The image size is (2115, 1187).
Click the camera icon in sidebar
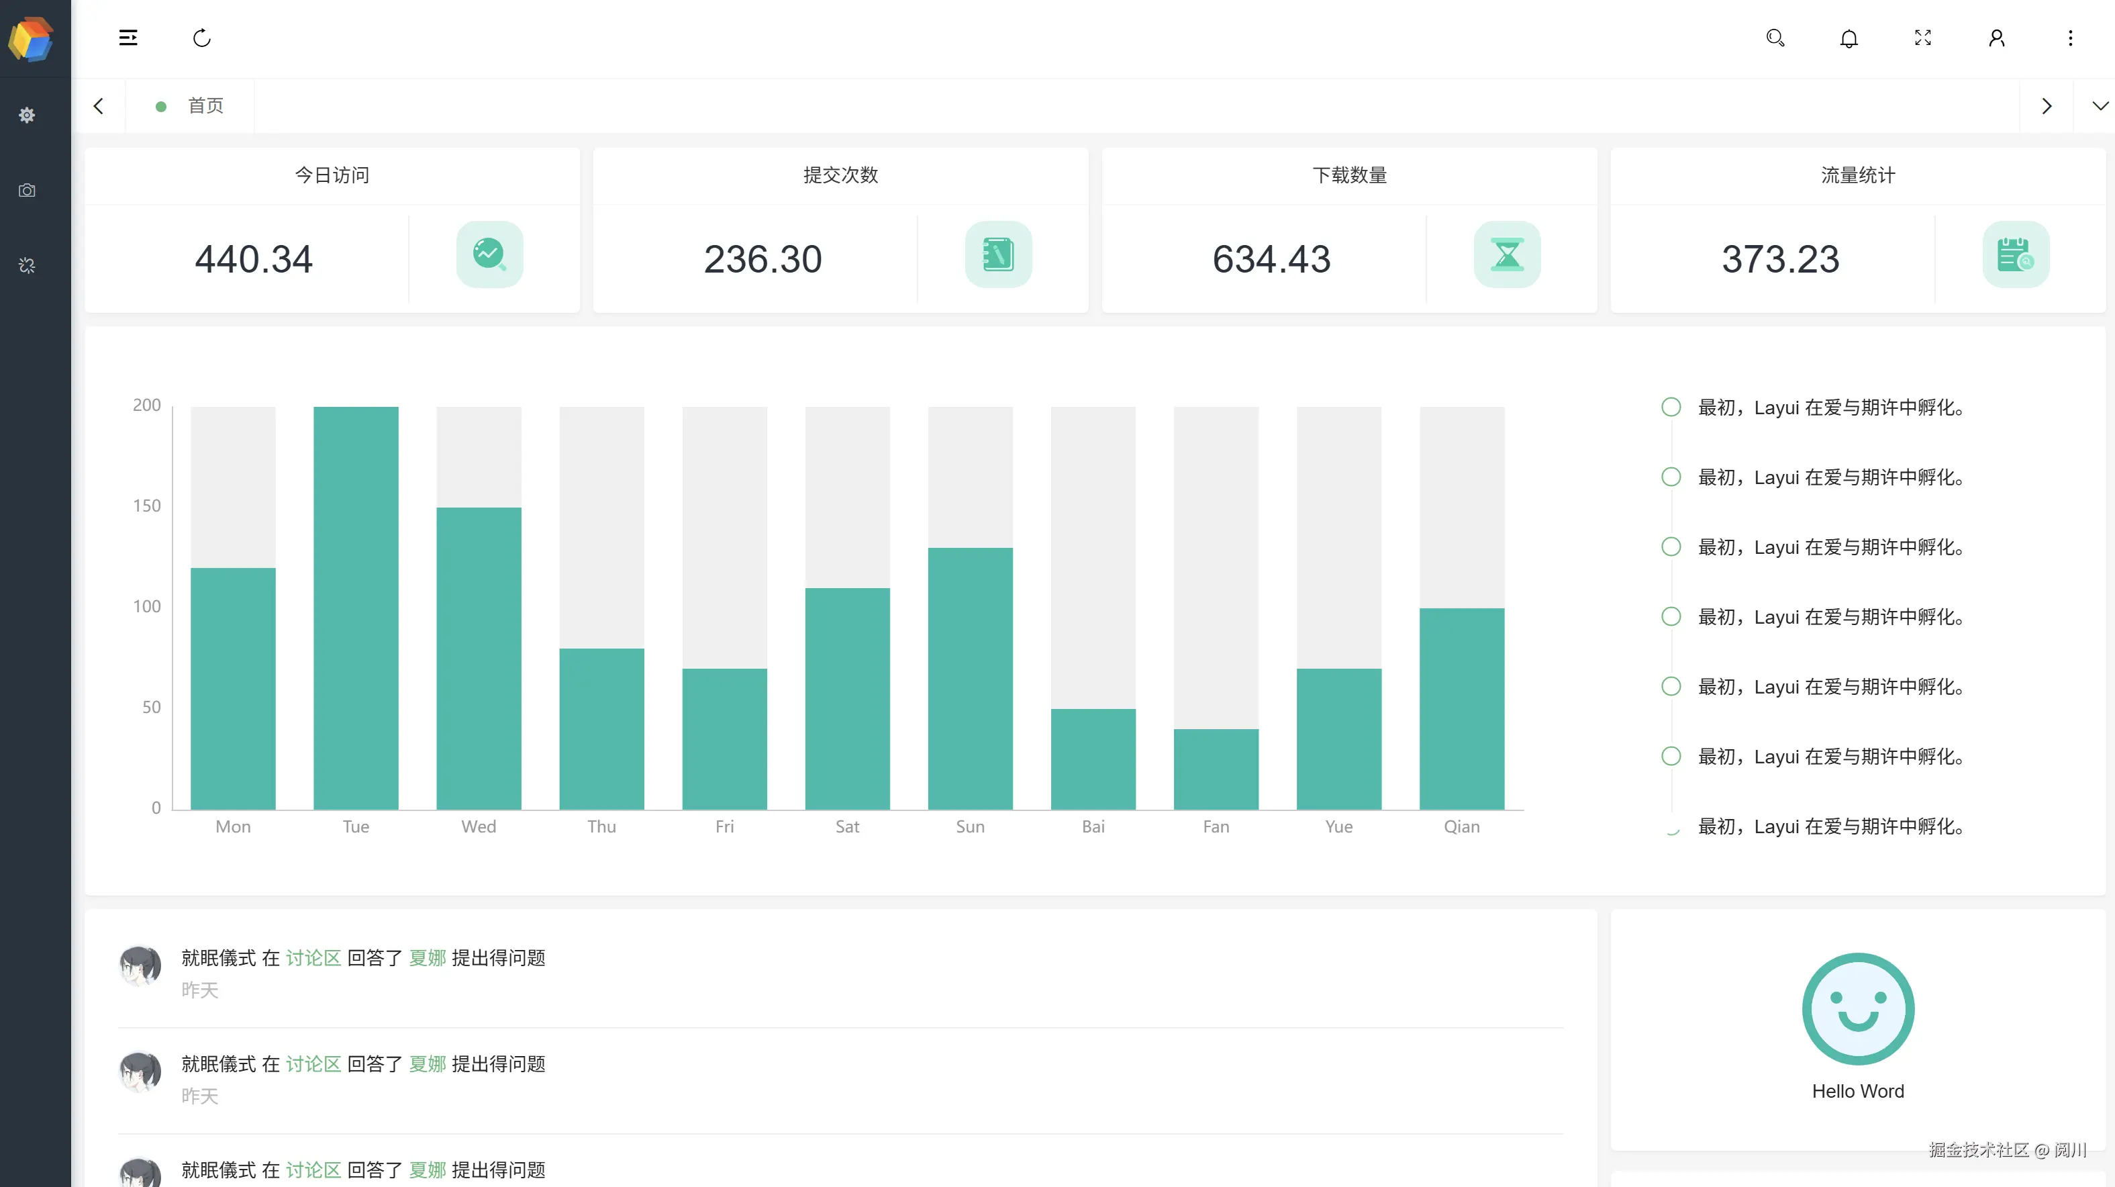pos(27,191)
